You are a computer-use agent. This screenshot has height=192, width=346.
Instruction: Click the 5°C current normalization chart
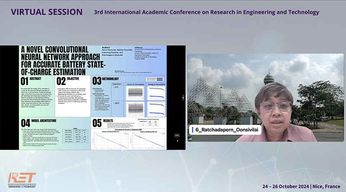[135, 93]
